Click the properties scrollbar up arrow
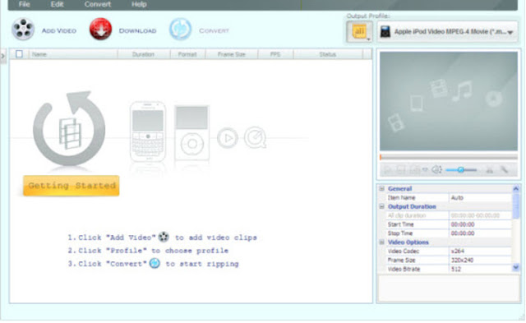This screenshot has width=526, height=323. click(516, 189)
